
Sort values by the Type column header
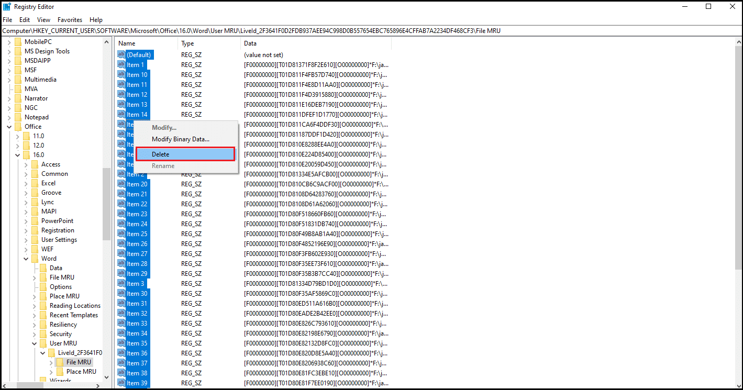[x=209, y=43]
